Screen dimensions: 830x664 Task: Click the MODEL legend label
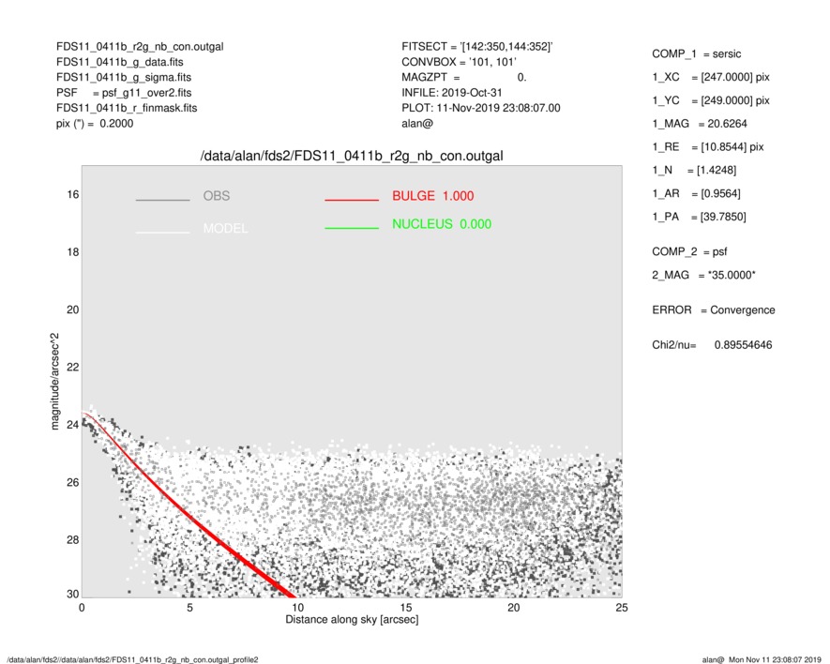[x=225, y=229]
